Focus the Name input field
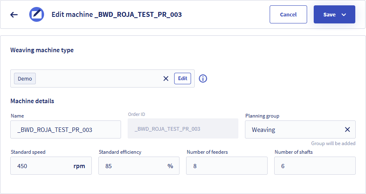Viewport: 366px width, 194px height. (x=65, y=129)
